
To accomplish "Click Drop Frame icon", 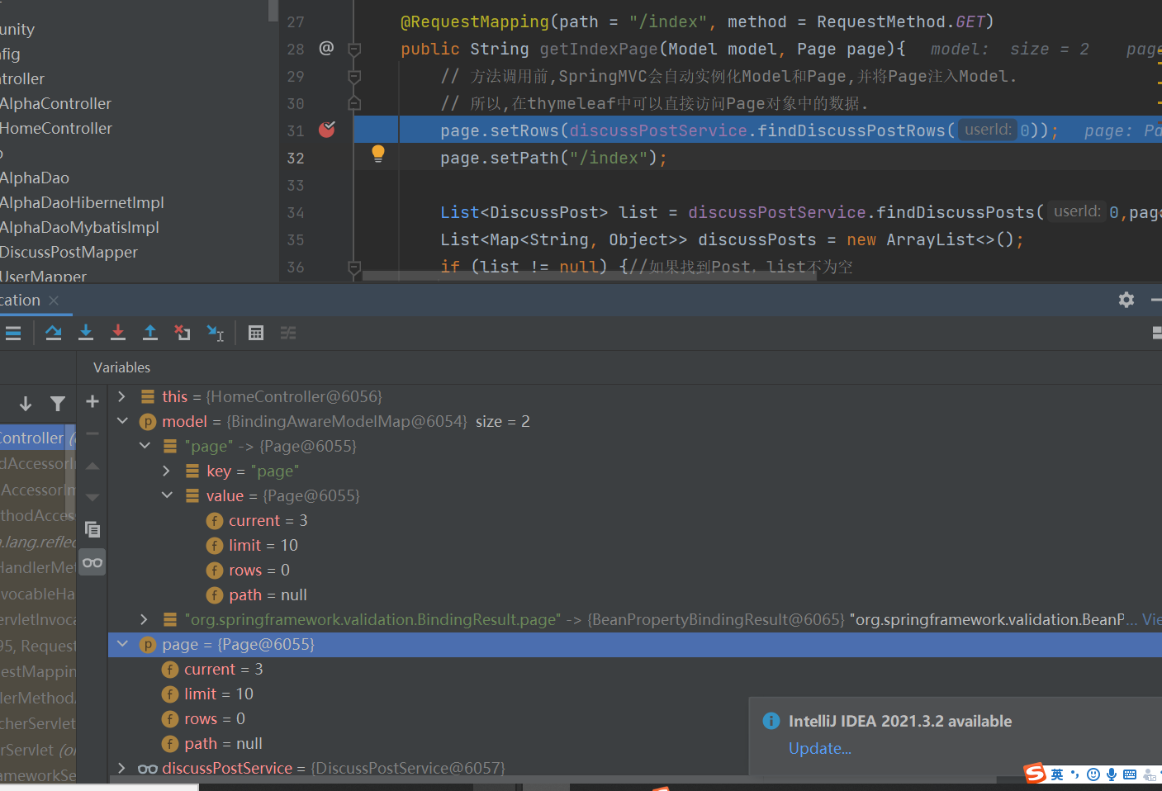I will click(183, 333).
